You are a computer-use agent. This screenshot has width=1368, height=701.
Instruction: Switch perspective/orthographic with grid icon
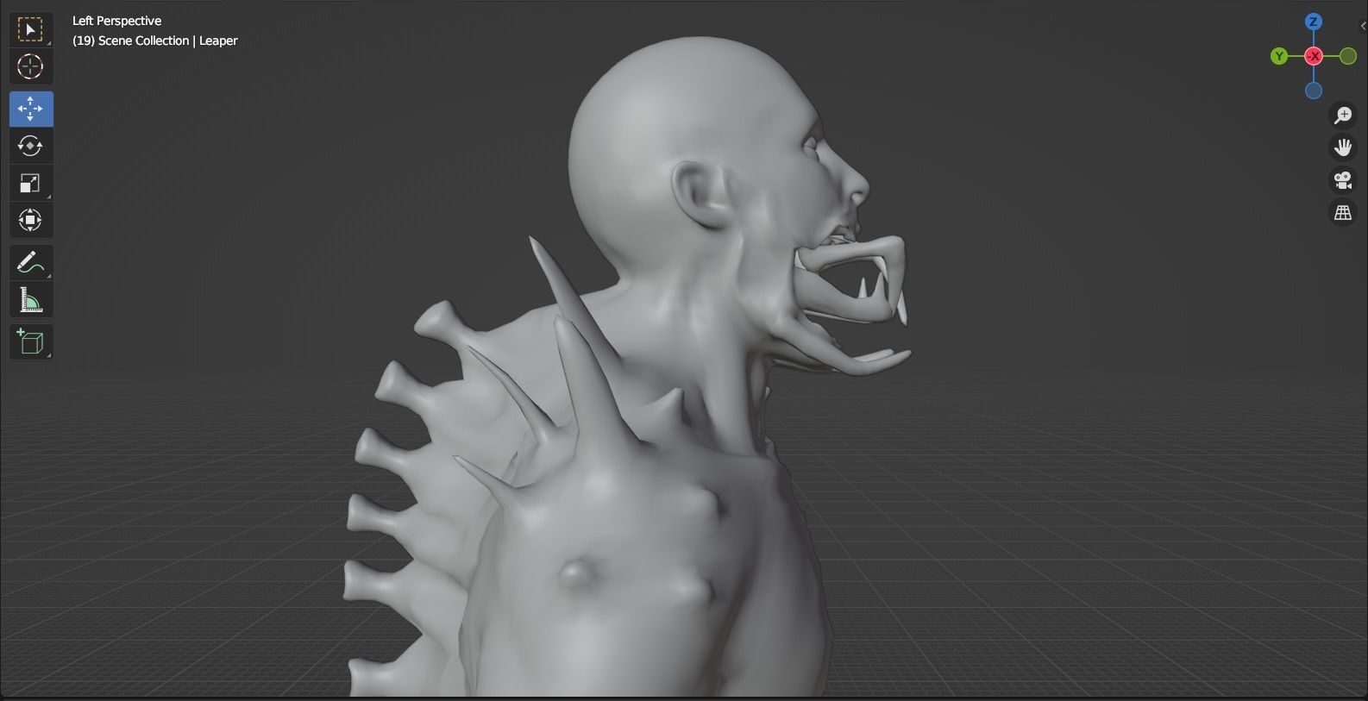[1343, 213]
